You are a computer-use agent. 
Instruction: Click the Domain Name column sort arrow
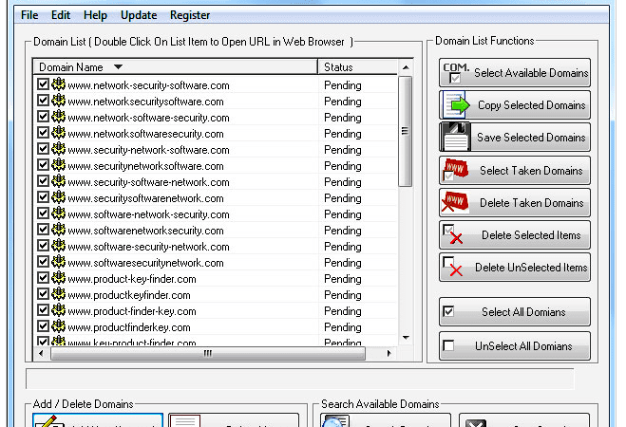(x=118, y=67)
